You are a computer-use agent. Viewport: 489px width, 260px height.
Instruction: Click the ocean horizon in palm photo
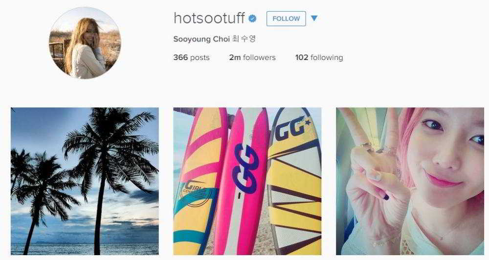click(x=85, y=243)
